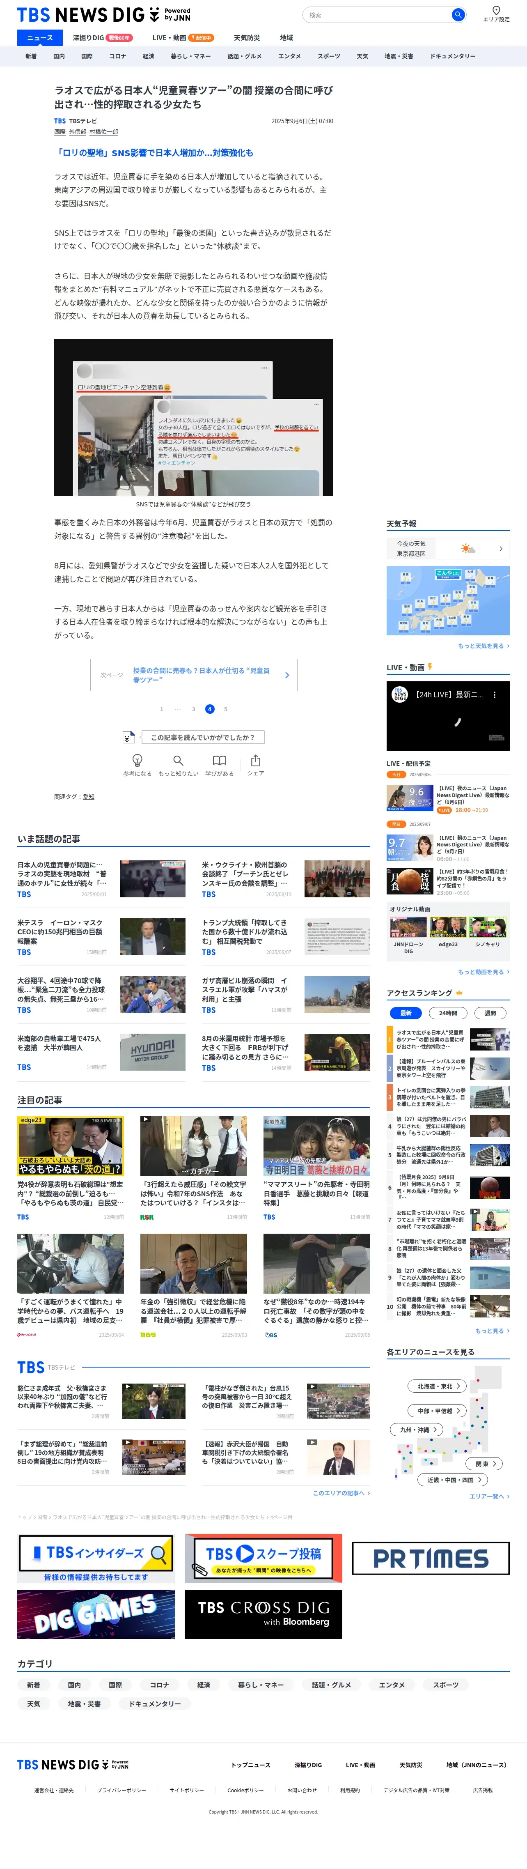
Task: Click the もっと知りたい magnifier icon
Action: tap(178, 760)
